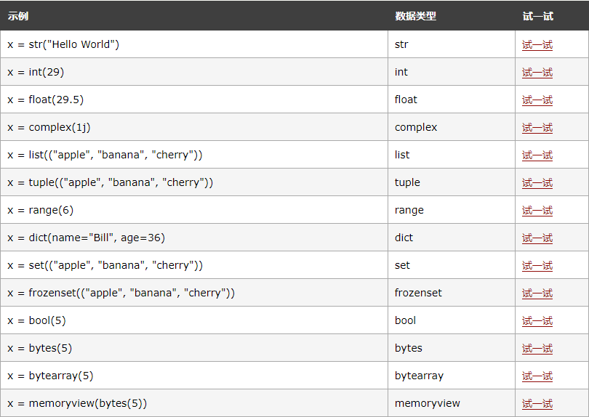Open the frozenset row's 试一试 link
The height and width of the screenshot is (417, 589).
(x=537, y=293)
